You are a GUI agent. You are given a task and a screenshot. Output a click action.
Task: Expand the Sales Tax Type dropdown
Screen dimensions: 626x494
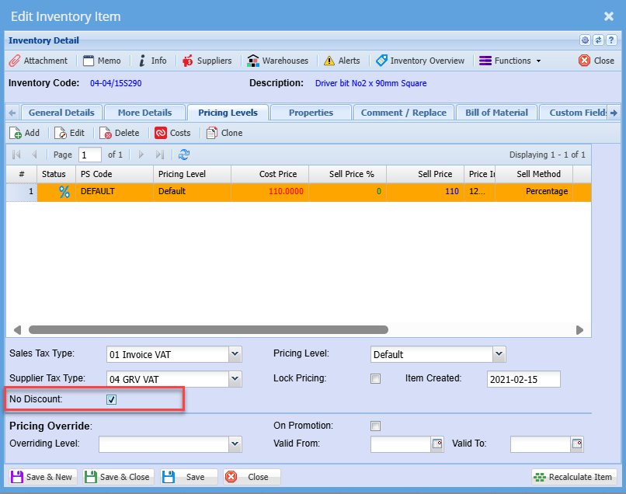click(x=235, y=355)
